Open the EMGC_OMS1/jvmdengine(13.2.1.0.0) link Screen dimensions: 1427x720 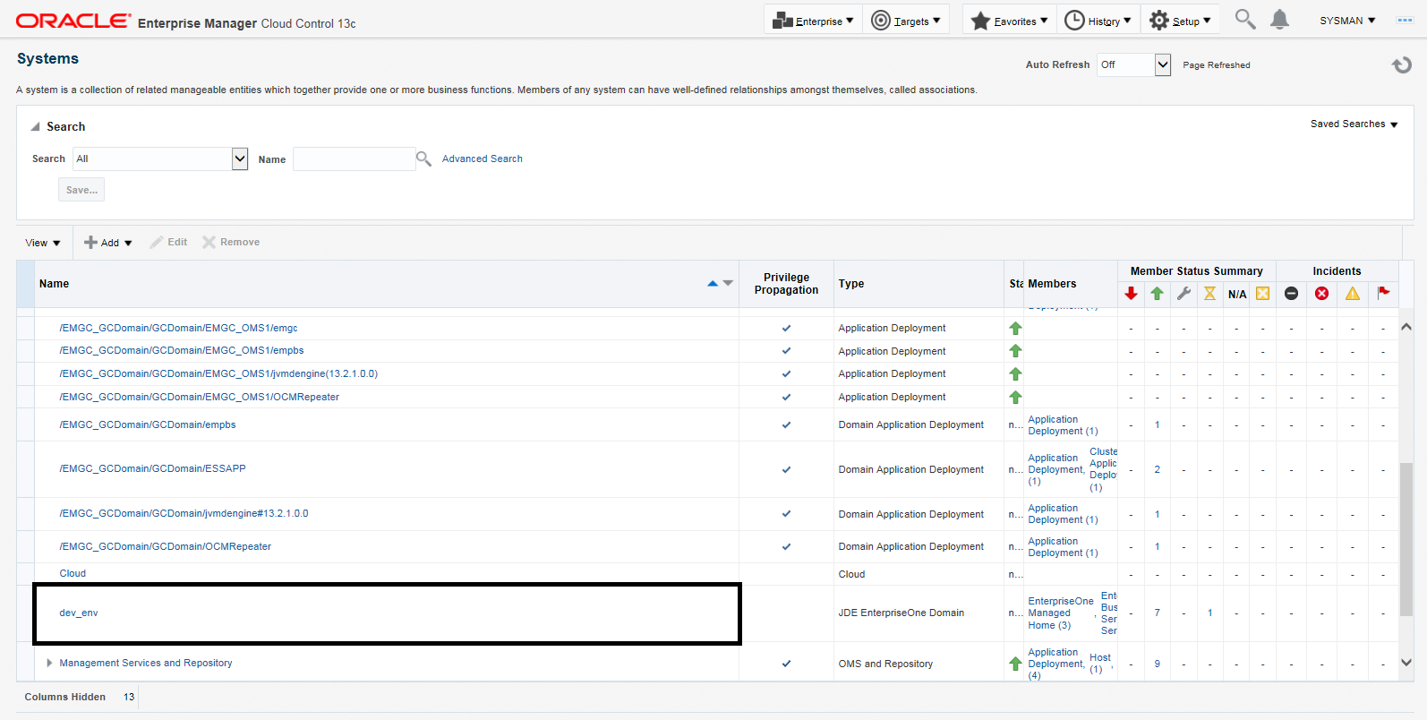218,373
